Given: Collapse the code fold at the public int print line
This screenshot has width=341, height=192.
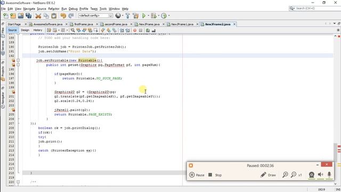Looking at the screenshot, I should (x=18, y=65).
